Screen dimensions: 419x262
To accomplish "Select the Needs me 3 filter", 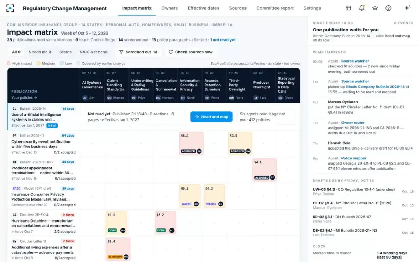I will [x=40, y=52].
